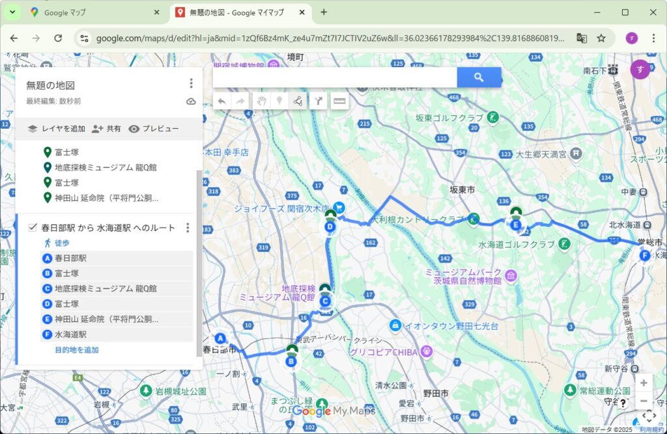The image size is (667, 434).
Task: Close the Google マップ browser tab
Action: (156, 12)
